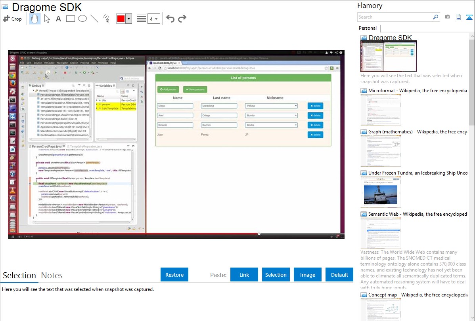Select the rectangle drawing tool

(70, 19)
